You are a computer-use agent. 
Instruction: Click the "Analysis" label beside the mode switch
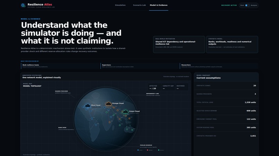coord(254,5)
